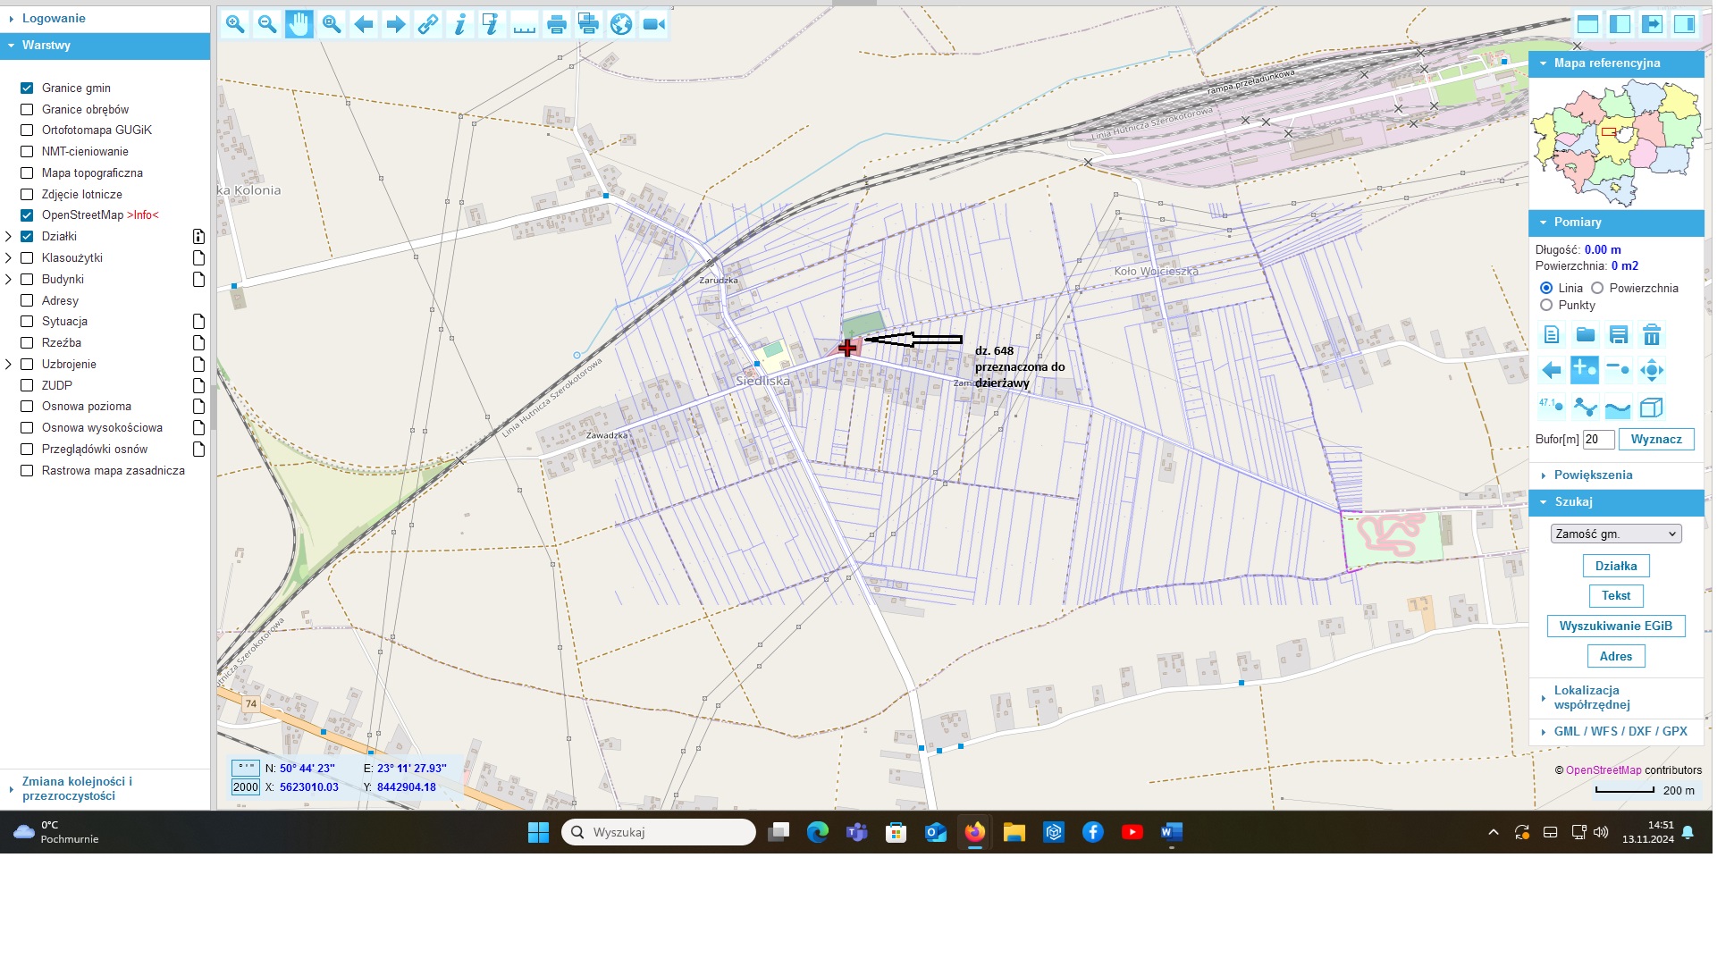Viewport: 1717px width, 967px height.
Task: Open the Logowanie panel header
Action: [x=54, y=19]
